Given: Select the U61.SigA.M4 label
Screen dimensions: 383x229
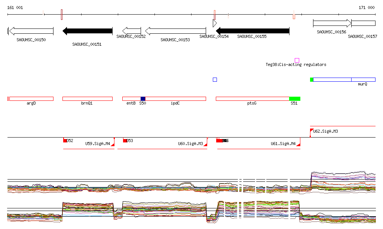Looking at the screenshot, I should click(x=283, y=144).
